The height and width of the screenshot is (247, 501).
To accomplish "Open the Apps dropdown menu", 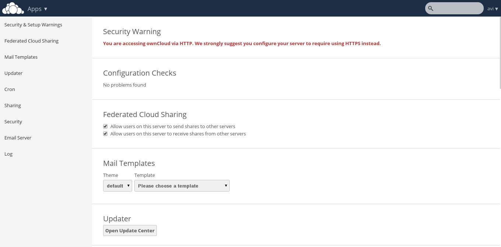I will coord(37,9).
